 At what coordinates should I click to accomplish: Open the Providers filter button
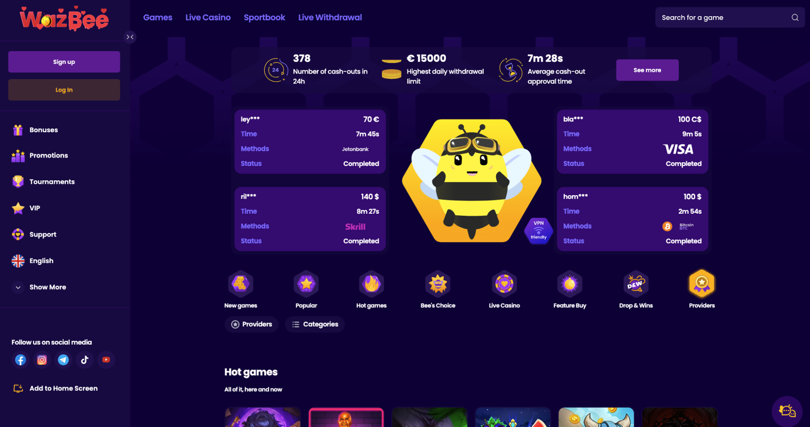pyautogui.click(x=252, y=324)
